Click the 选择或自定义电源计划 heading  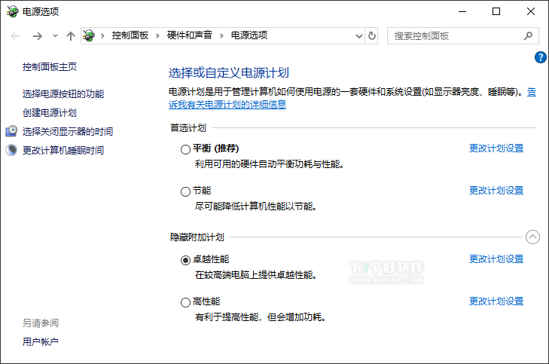(229, 72)
